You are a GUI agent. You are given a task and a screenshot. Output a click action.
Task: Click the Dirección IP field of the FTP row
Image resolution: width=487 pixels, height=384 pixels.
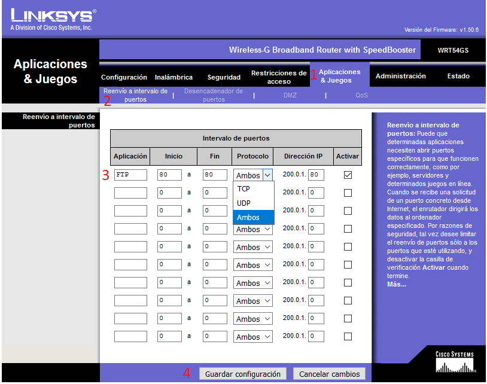click(x=316, y=175)
